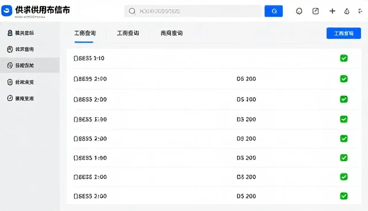Select the underlined first 工商查询 tab
The image size is (368, 211).
click(x=85, y=33)
